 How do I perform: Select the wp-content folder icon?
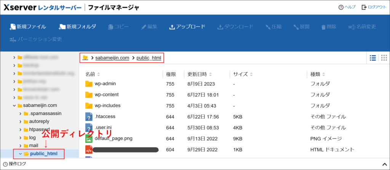(89, 95)
